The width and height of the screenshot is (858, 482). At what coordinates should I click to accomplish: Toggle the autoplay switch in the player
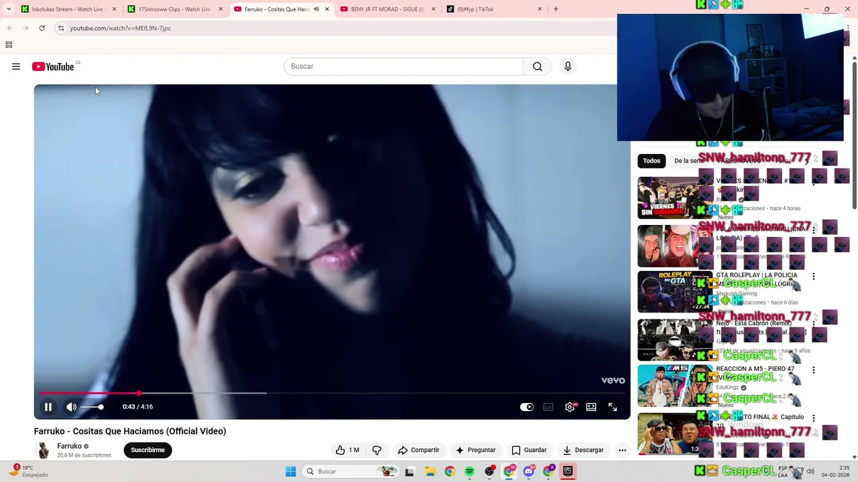(x=527, y=406)
